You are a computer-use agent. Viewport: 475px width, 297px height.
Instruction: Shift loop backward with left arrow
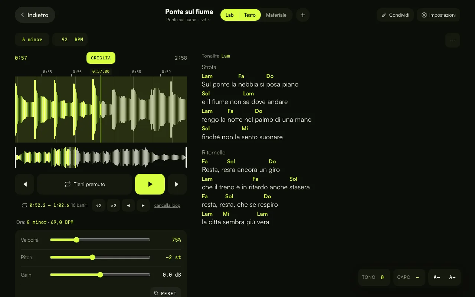point(128,205)
